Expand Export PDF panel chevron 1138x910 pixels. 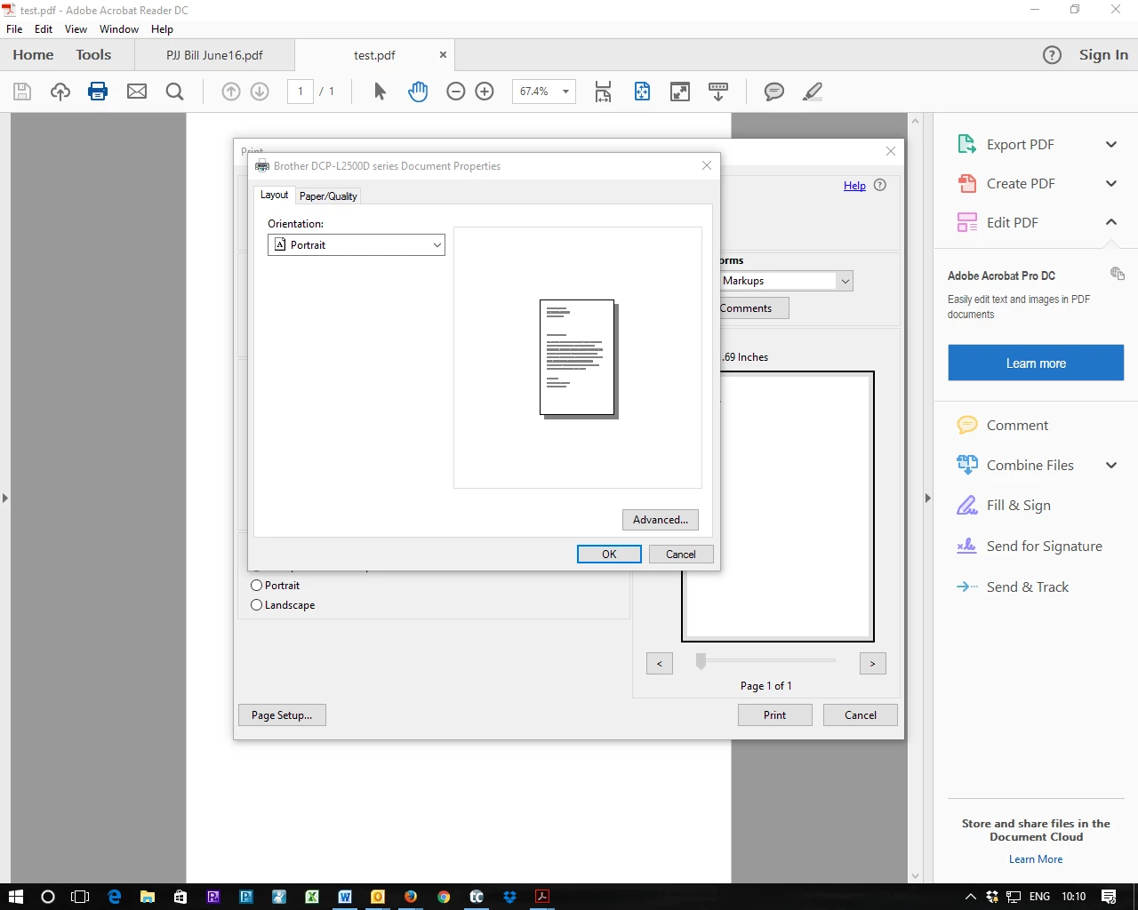click(x=1111, y=144)
